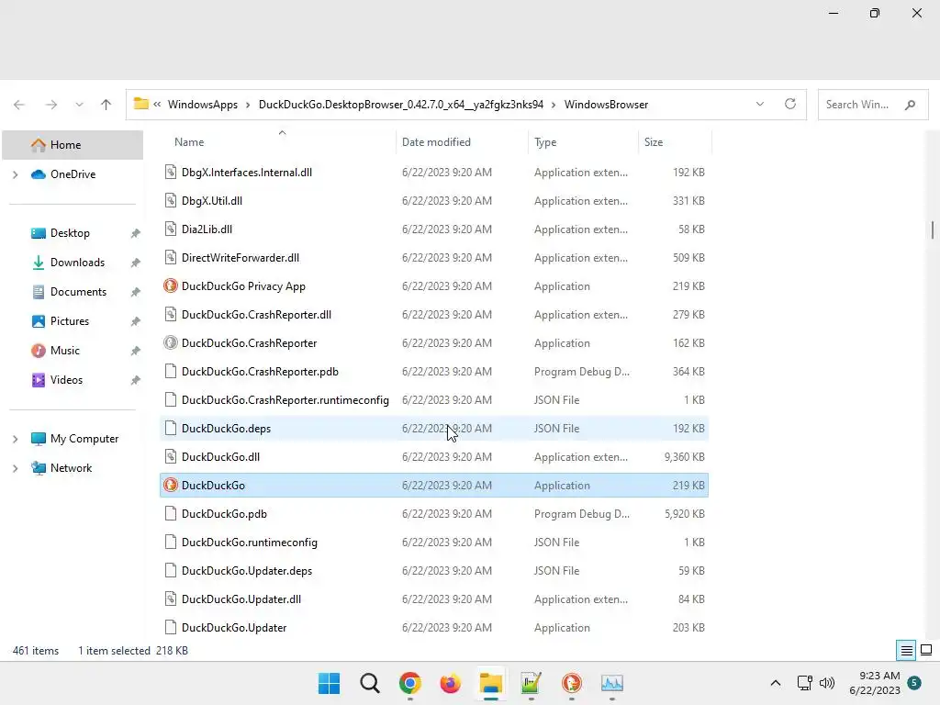The width and height of the screenshot is (940, 705).
Task: Go forward in navigation history
Action: point(51,105)
